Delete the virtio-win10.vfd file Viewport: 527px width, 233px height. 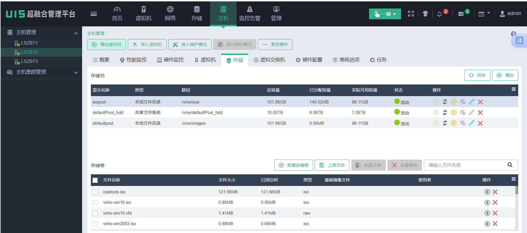tap(495, 213)
